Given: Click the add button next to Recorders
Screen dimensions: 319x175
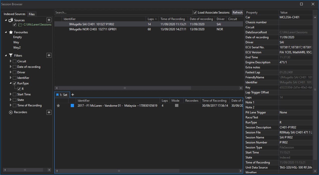Looking at the screenshot, I should [x=49, y=112].
